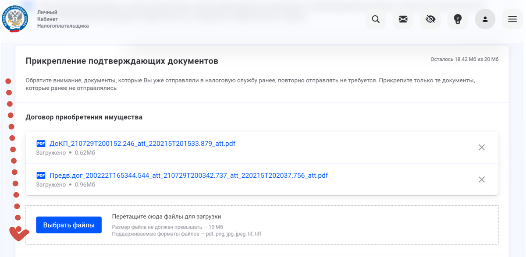Select the Договор приобретения имущества heading

(x=84, y=117)
